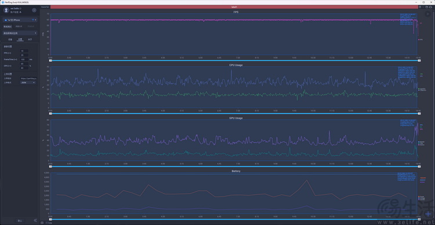Screen dimensions: 435x225
Task: Toggle the Log checkbox
Action: click(46, 223)
